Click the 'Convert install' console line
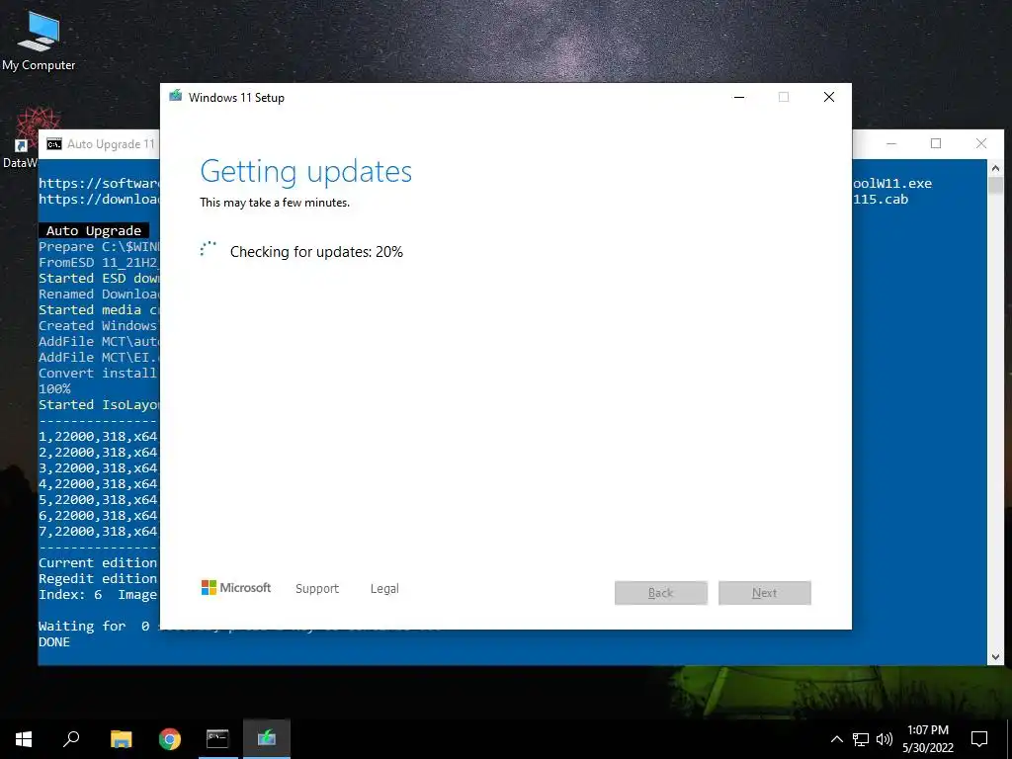Screen dimensions: 1012x759 98,373
